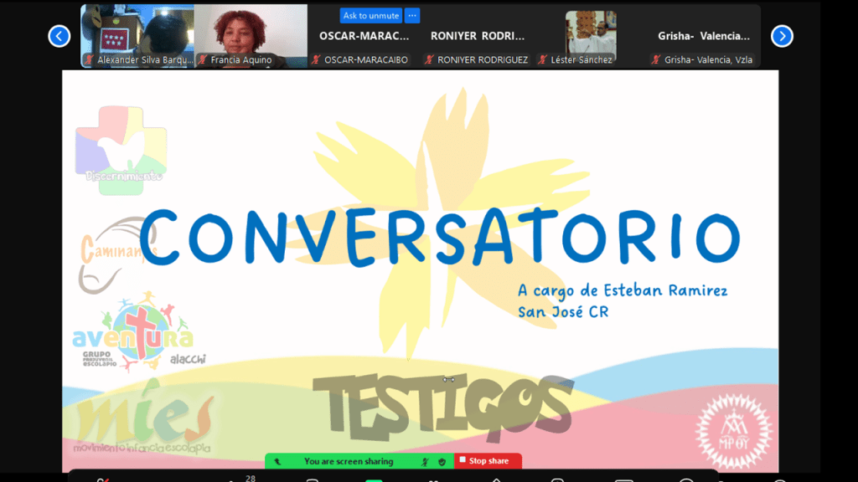Viewport: 858px width, 482px height.
Task: Click muted mic icon beside Francia Aquino
Action: pos(203,60)
